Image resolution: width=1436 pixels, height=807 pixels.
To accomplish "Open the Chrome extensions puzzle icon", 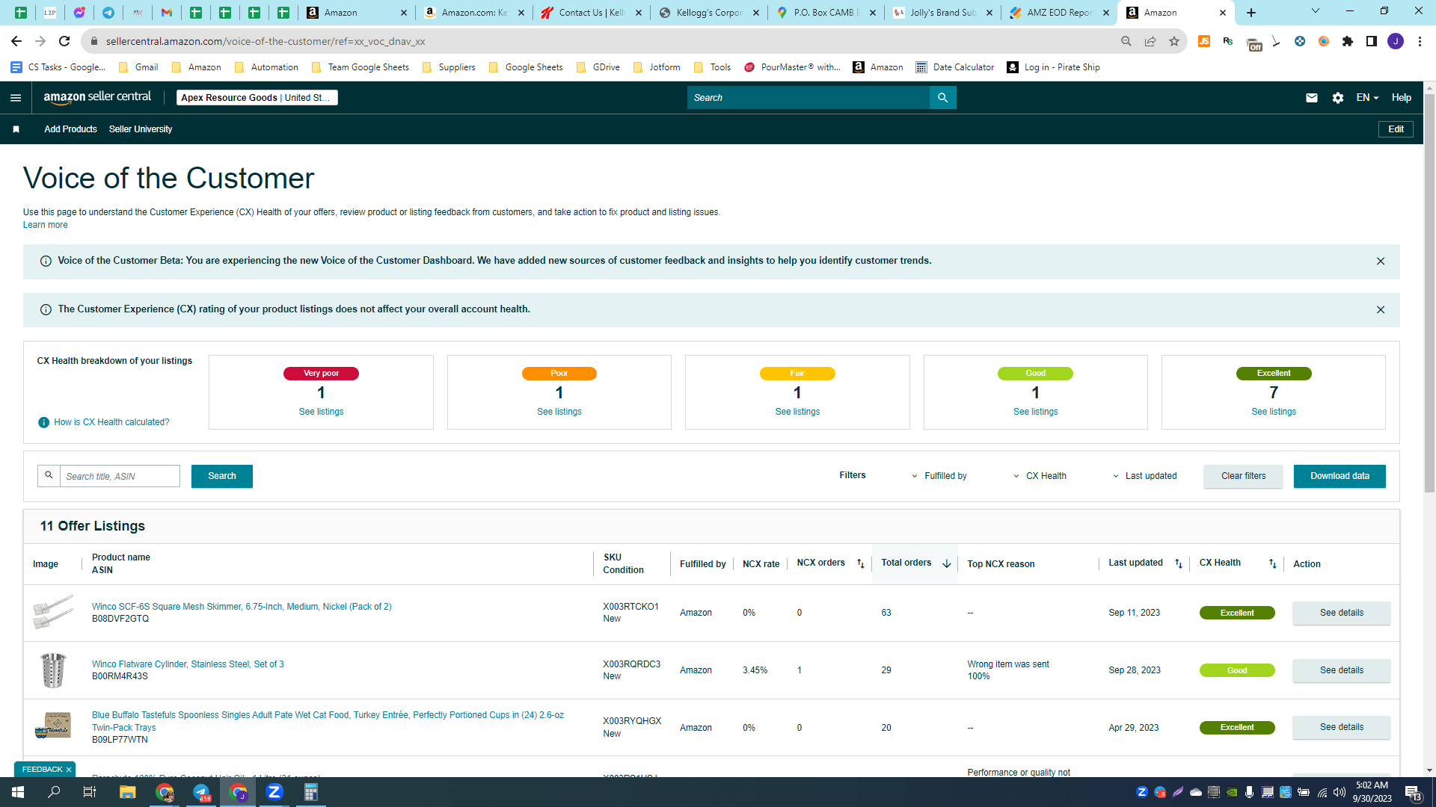I will [x=1348, y=42].
